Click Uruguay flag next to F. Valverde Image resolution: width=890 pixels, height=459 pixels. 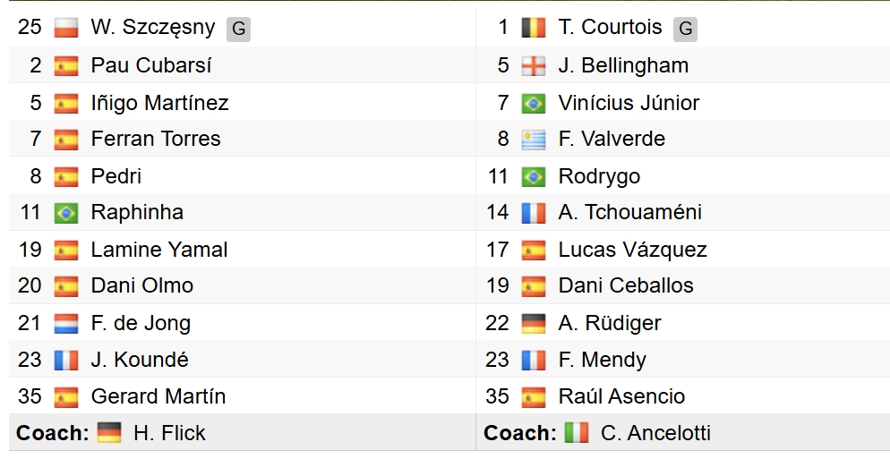coord(534,139)
